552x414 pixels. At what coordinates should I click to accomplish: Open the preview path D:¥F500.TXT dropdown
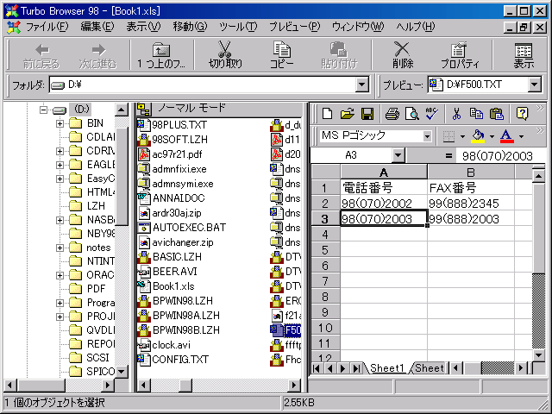[535, 85]
